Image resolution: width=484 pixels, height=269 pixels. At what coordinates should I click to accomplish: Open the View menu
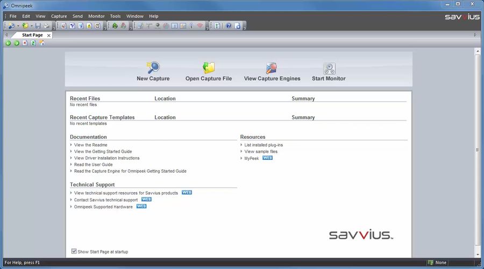click(x=40, y=16)
